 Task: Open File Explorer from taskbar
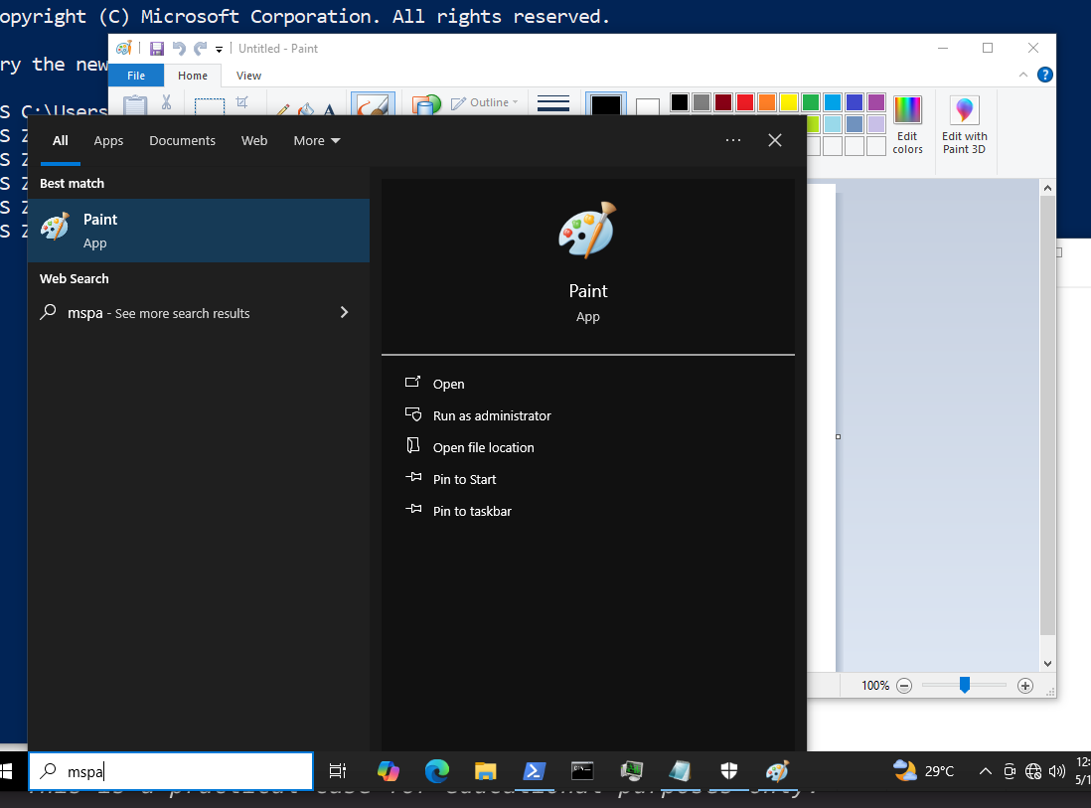pos(485,771)
